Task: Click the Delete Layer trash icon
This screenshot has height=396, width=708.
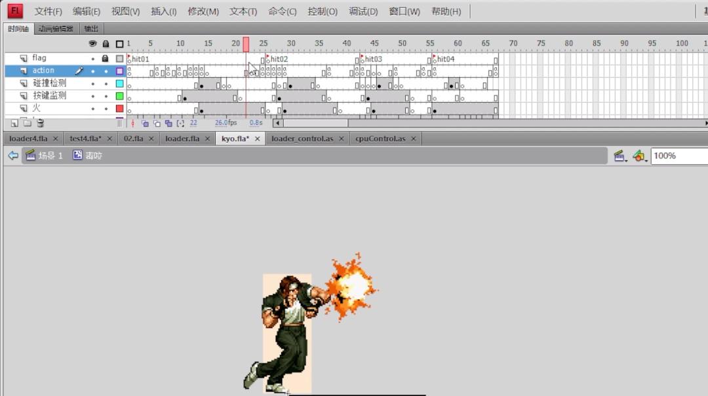Action: [x=40, y=123]
